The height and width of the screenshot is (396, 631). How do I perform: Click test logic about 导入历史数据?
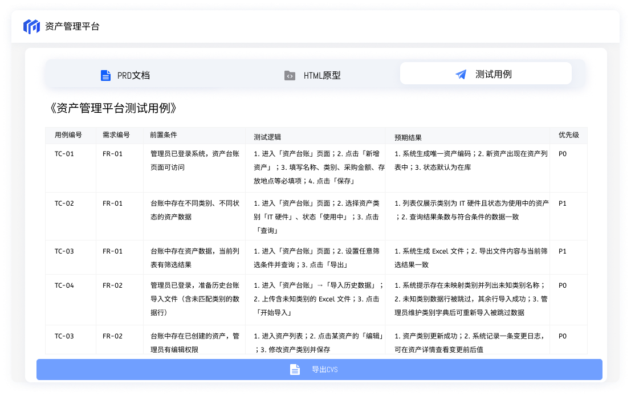click(x=318, y=299)
